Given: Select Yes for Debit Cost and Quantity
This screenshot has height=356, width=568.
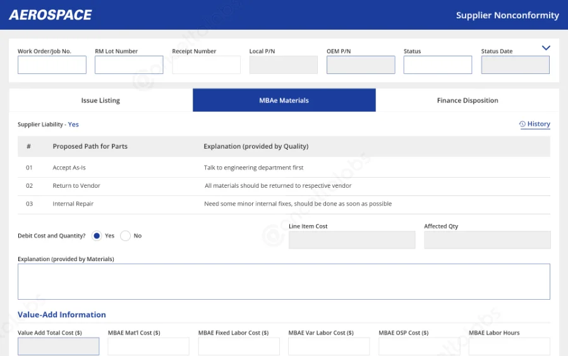Looking at the screenshot, I should coord(97,236).
